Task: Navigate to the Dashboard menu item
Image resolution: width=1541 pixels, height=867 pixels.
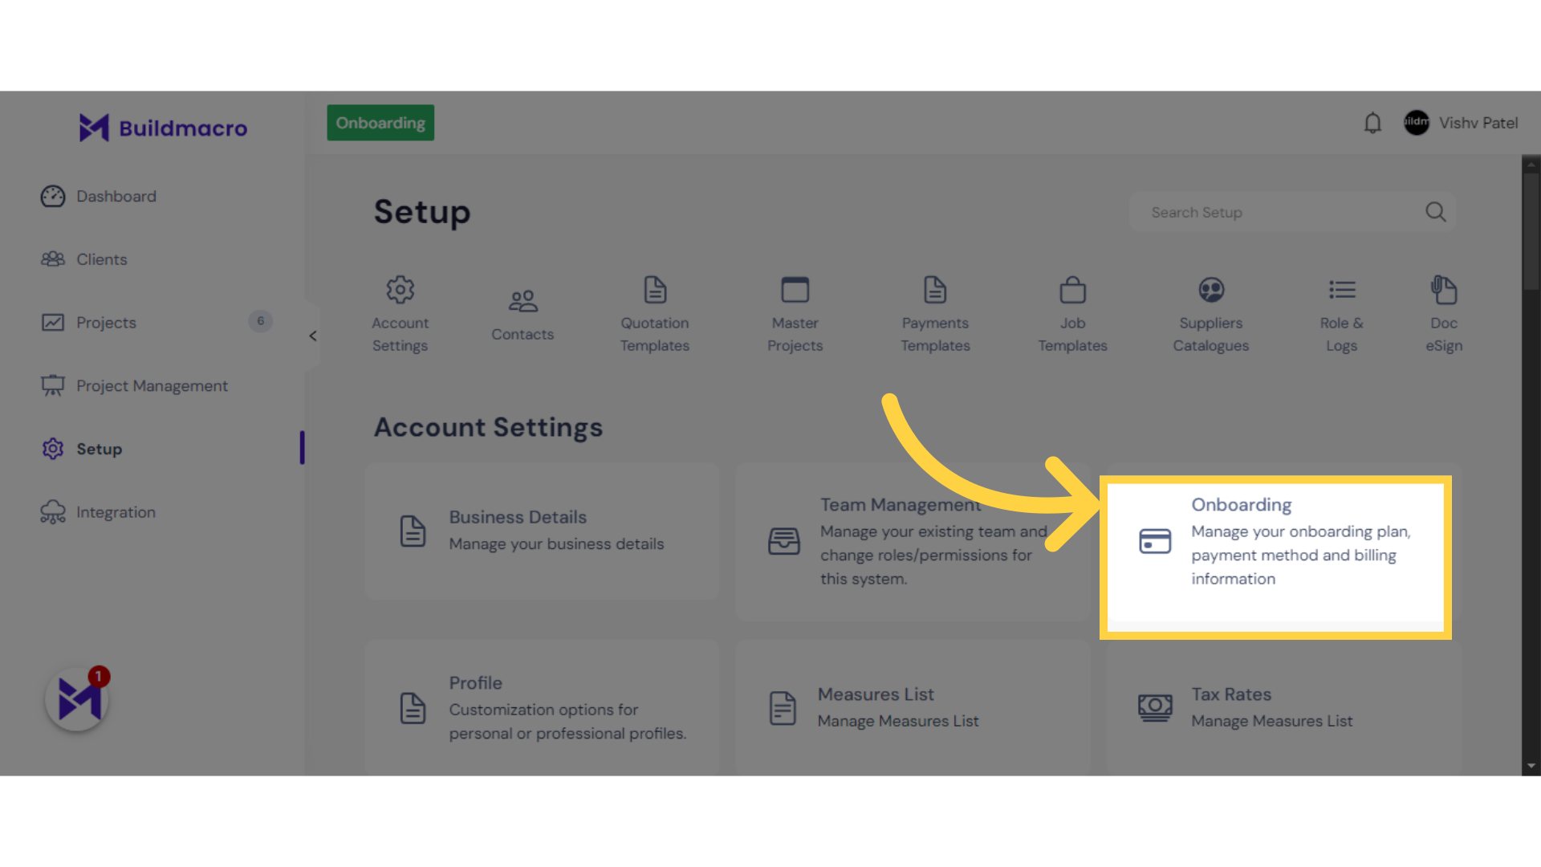Action: coord(116,195)
